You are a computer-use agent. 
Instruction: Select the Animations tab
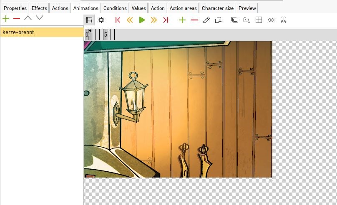(x=86, y=8)
